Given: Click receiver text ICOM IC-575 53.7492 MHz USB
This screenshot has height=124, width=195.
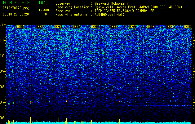Looking at the screenshot, I should point(124,11).
